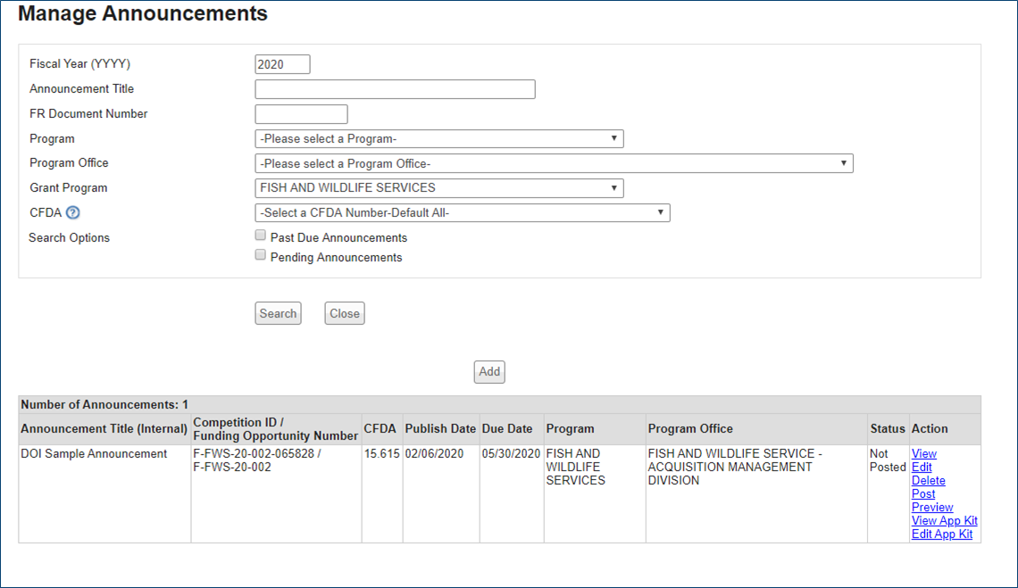This screenshot has width=1018, height=588.
Task: Open the Preview action link
Action: coord(932,508)
